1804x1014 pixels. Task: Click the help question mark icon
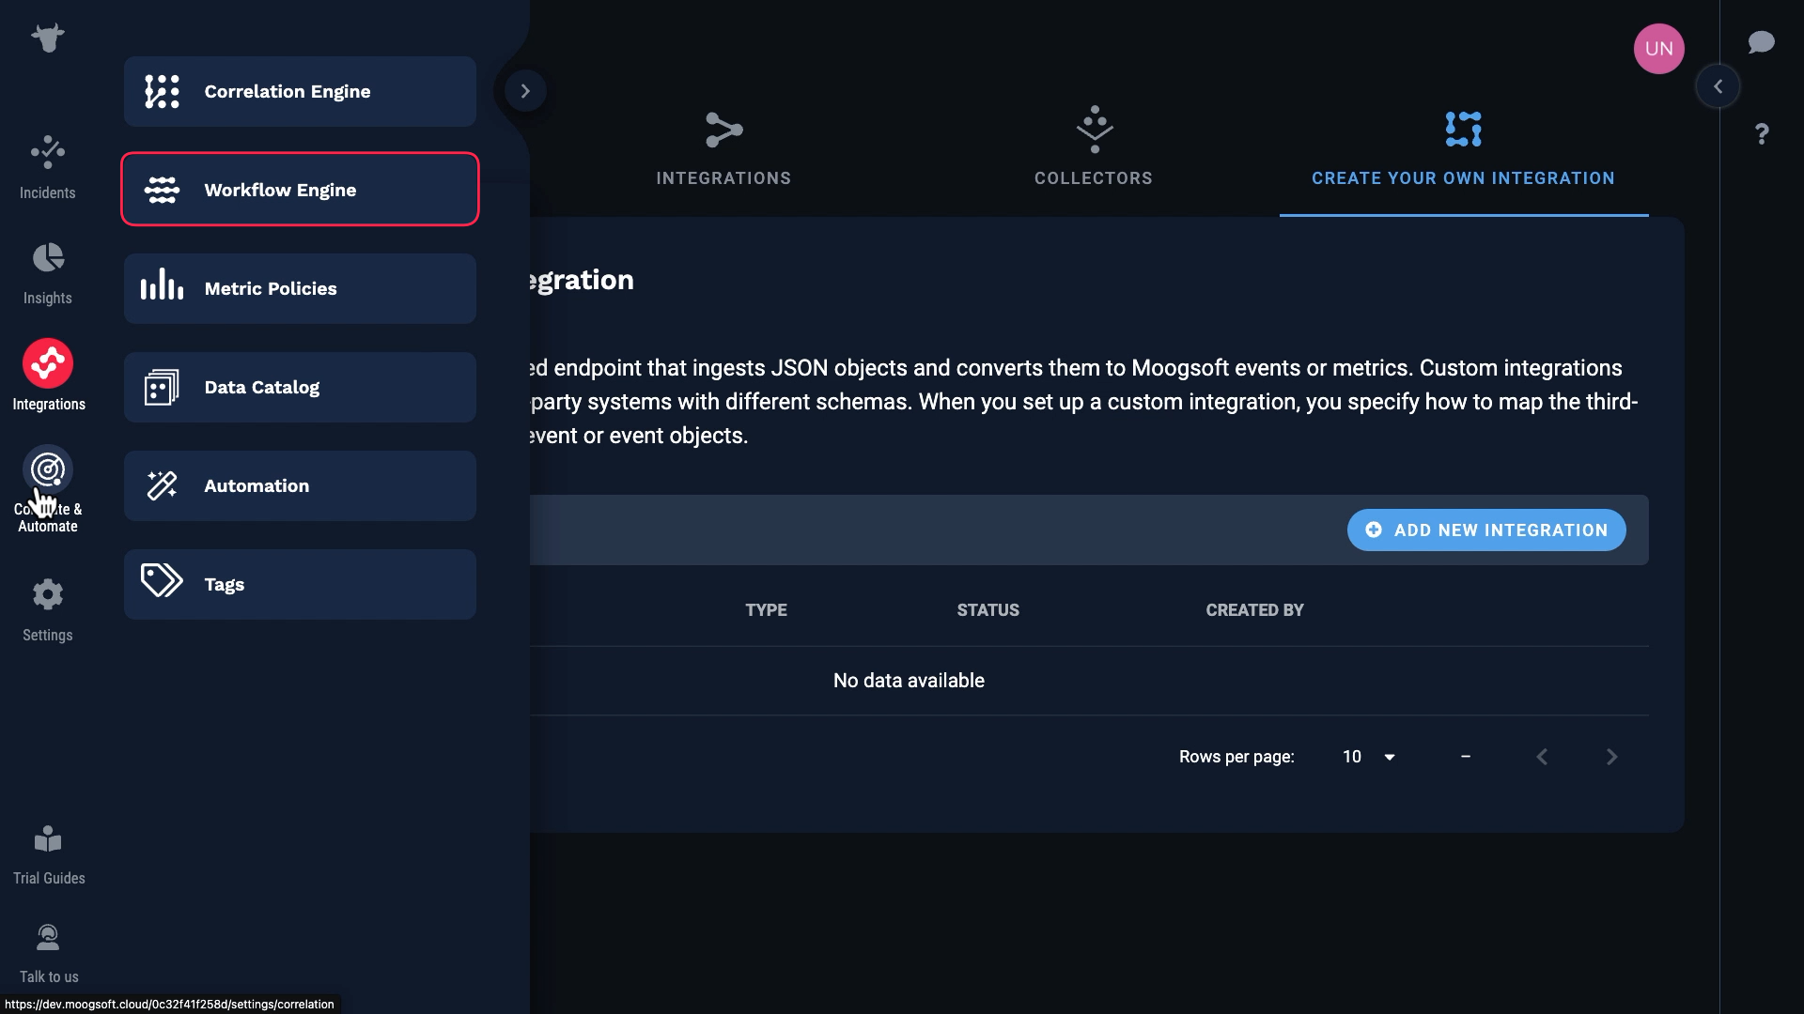(1762, 134)
